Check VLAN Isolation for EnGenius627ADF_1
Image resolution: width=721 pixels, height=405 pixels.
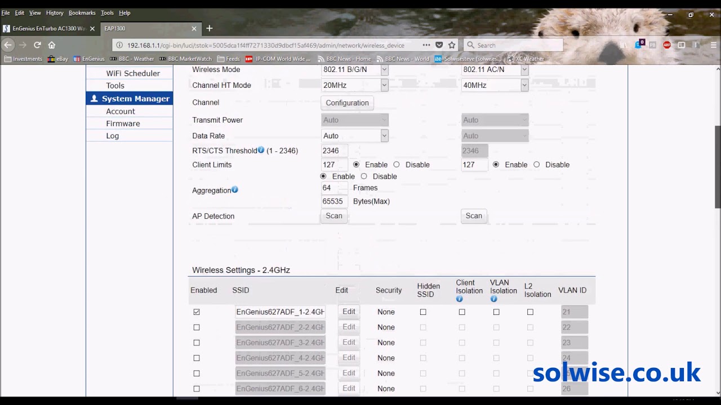point(496,312)
